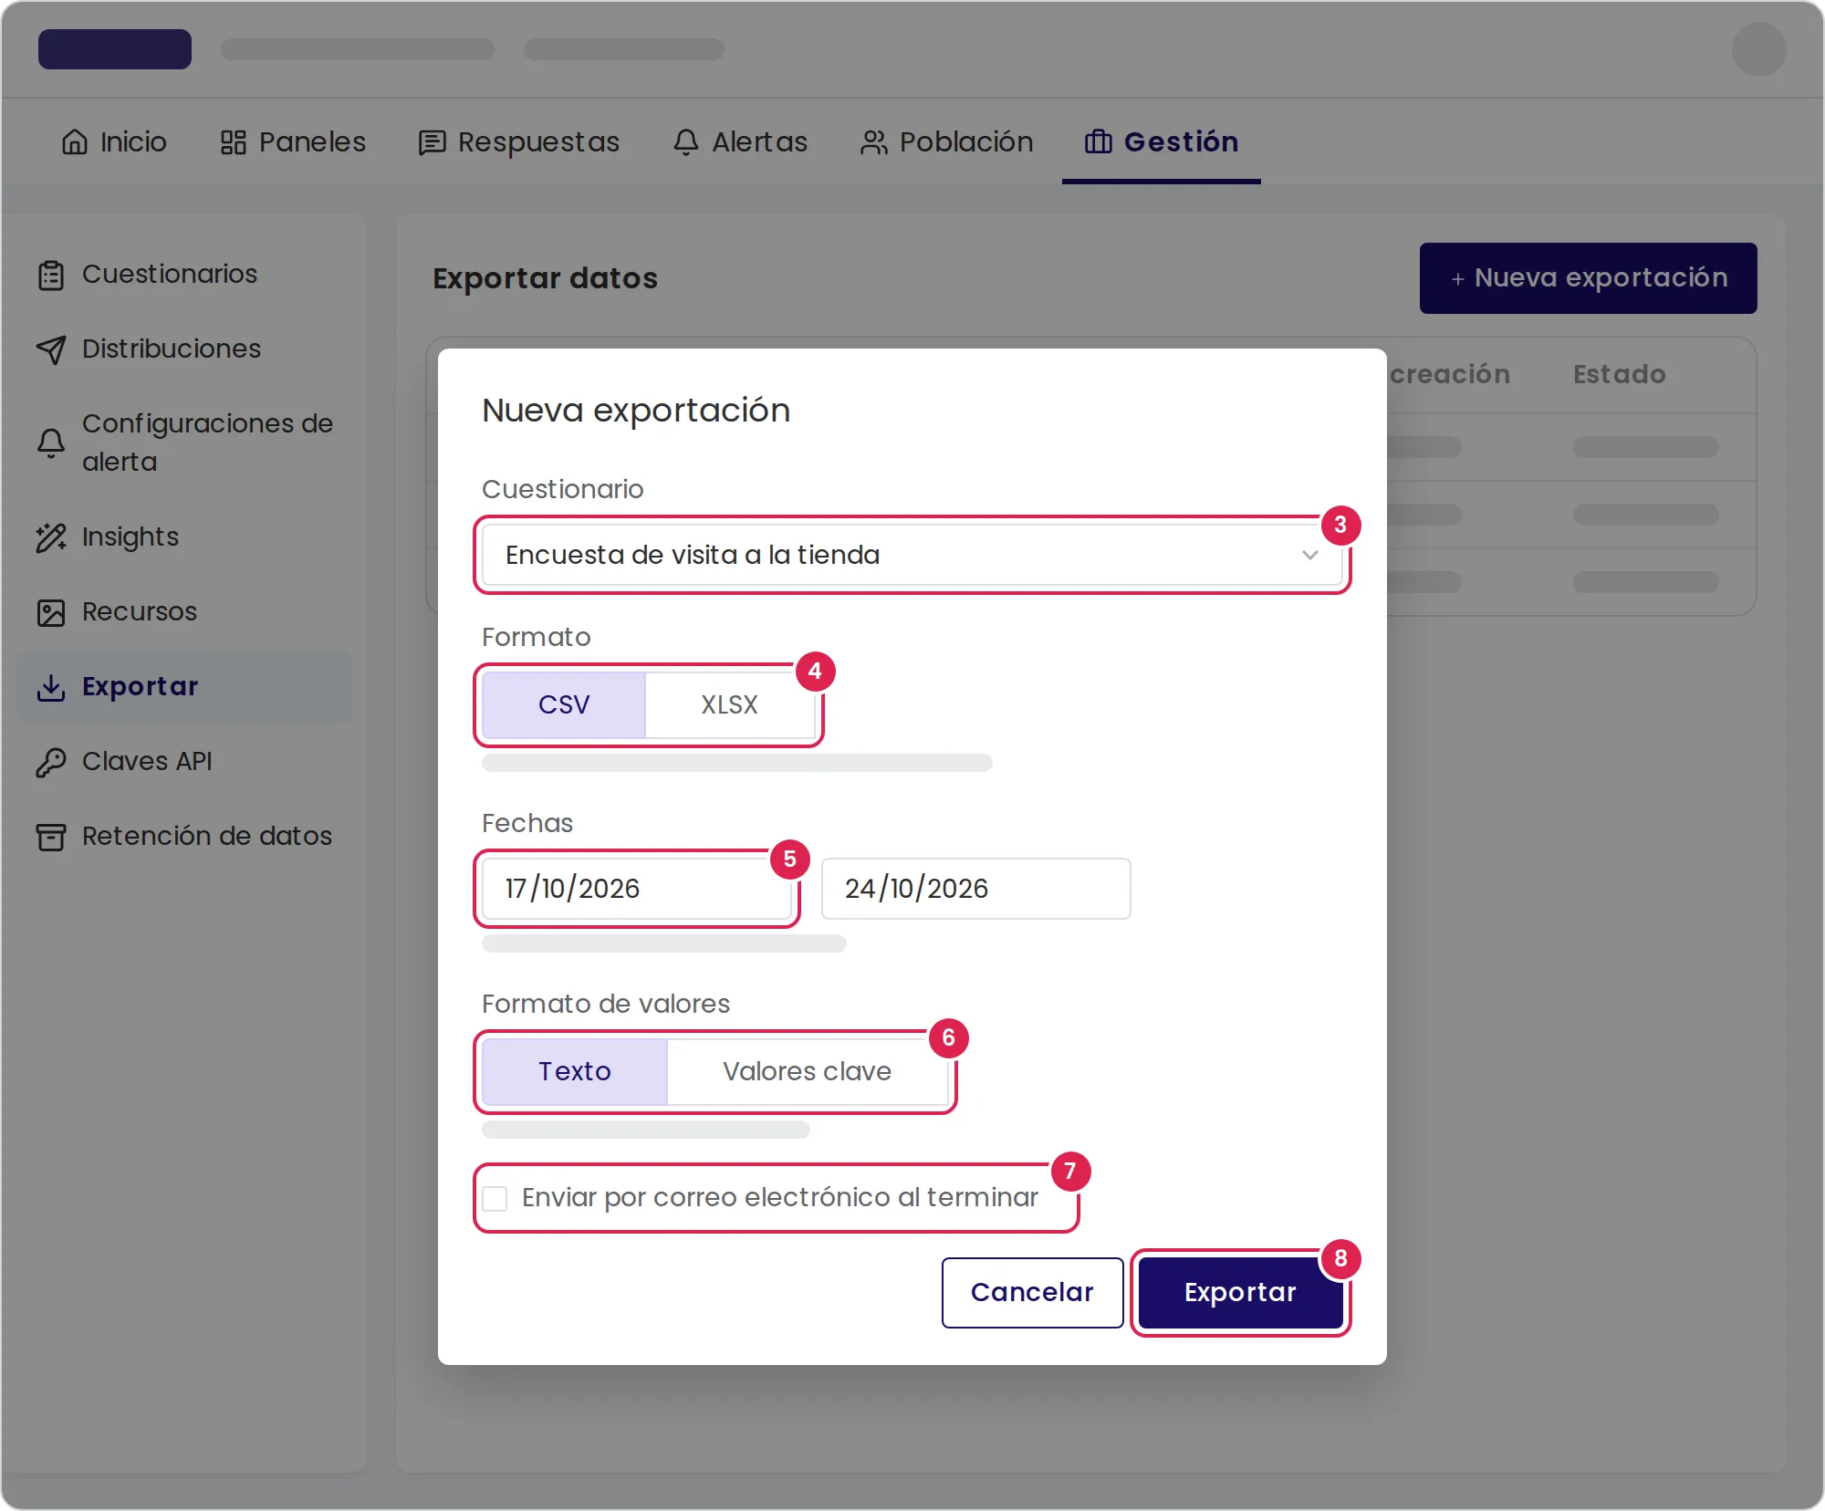
Task: Open Claves API in the sidebar
Action: click(184, 762)
